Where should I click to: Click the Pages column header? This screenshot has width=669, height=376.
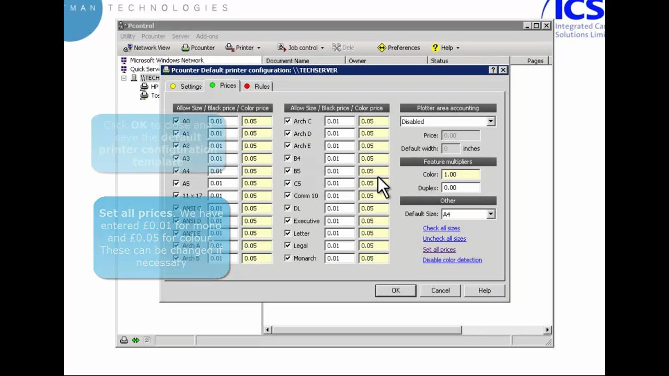(x=529, y=61)
